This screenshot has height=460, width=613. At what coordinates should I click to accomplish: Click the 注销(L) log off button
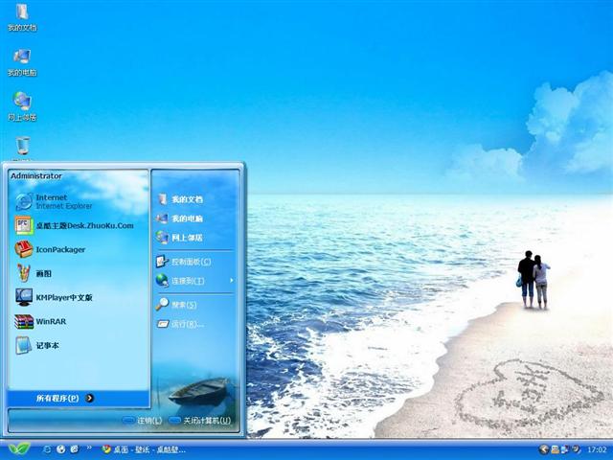142,421
